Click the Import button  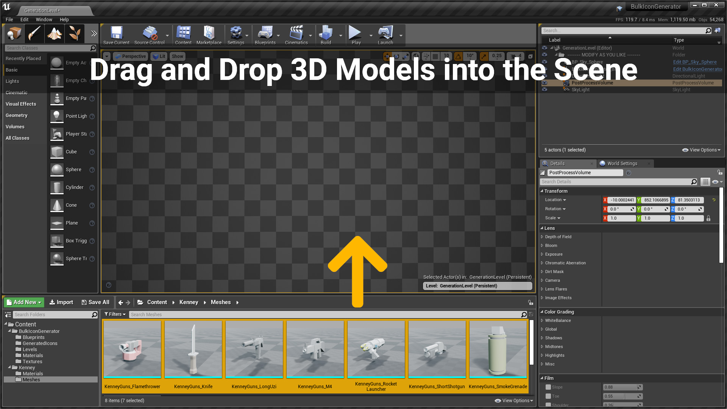click(61, 302)
